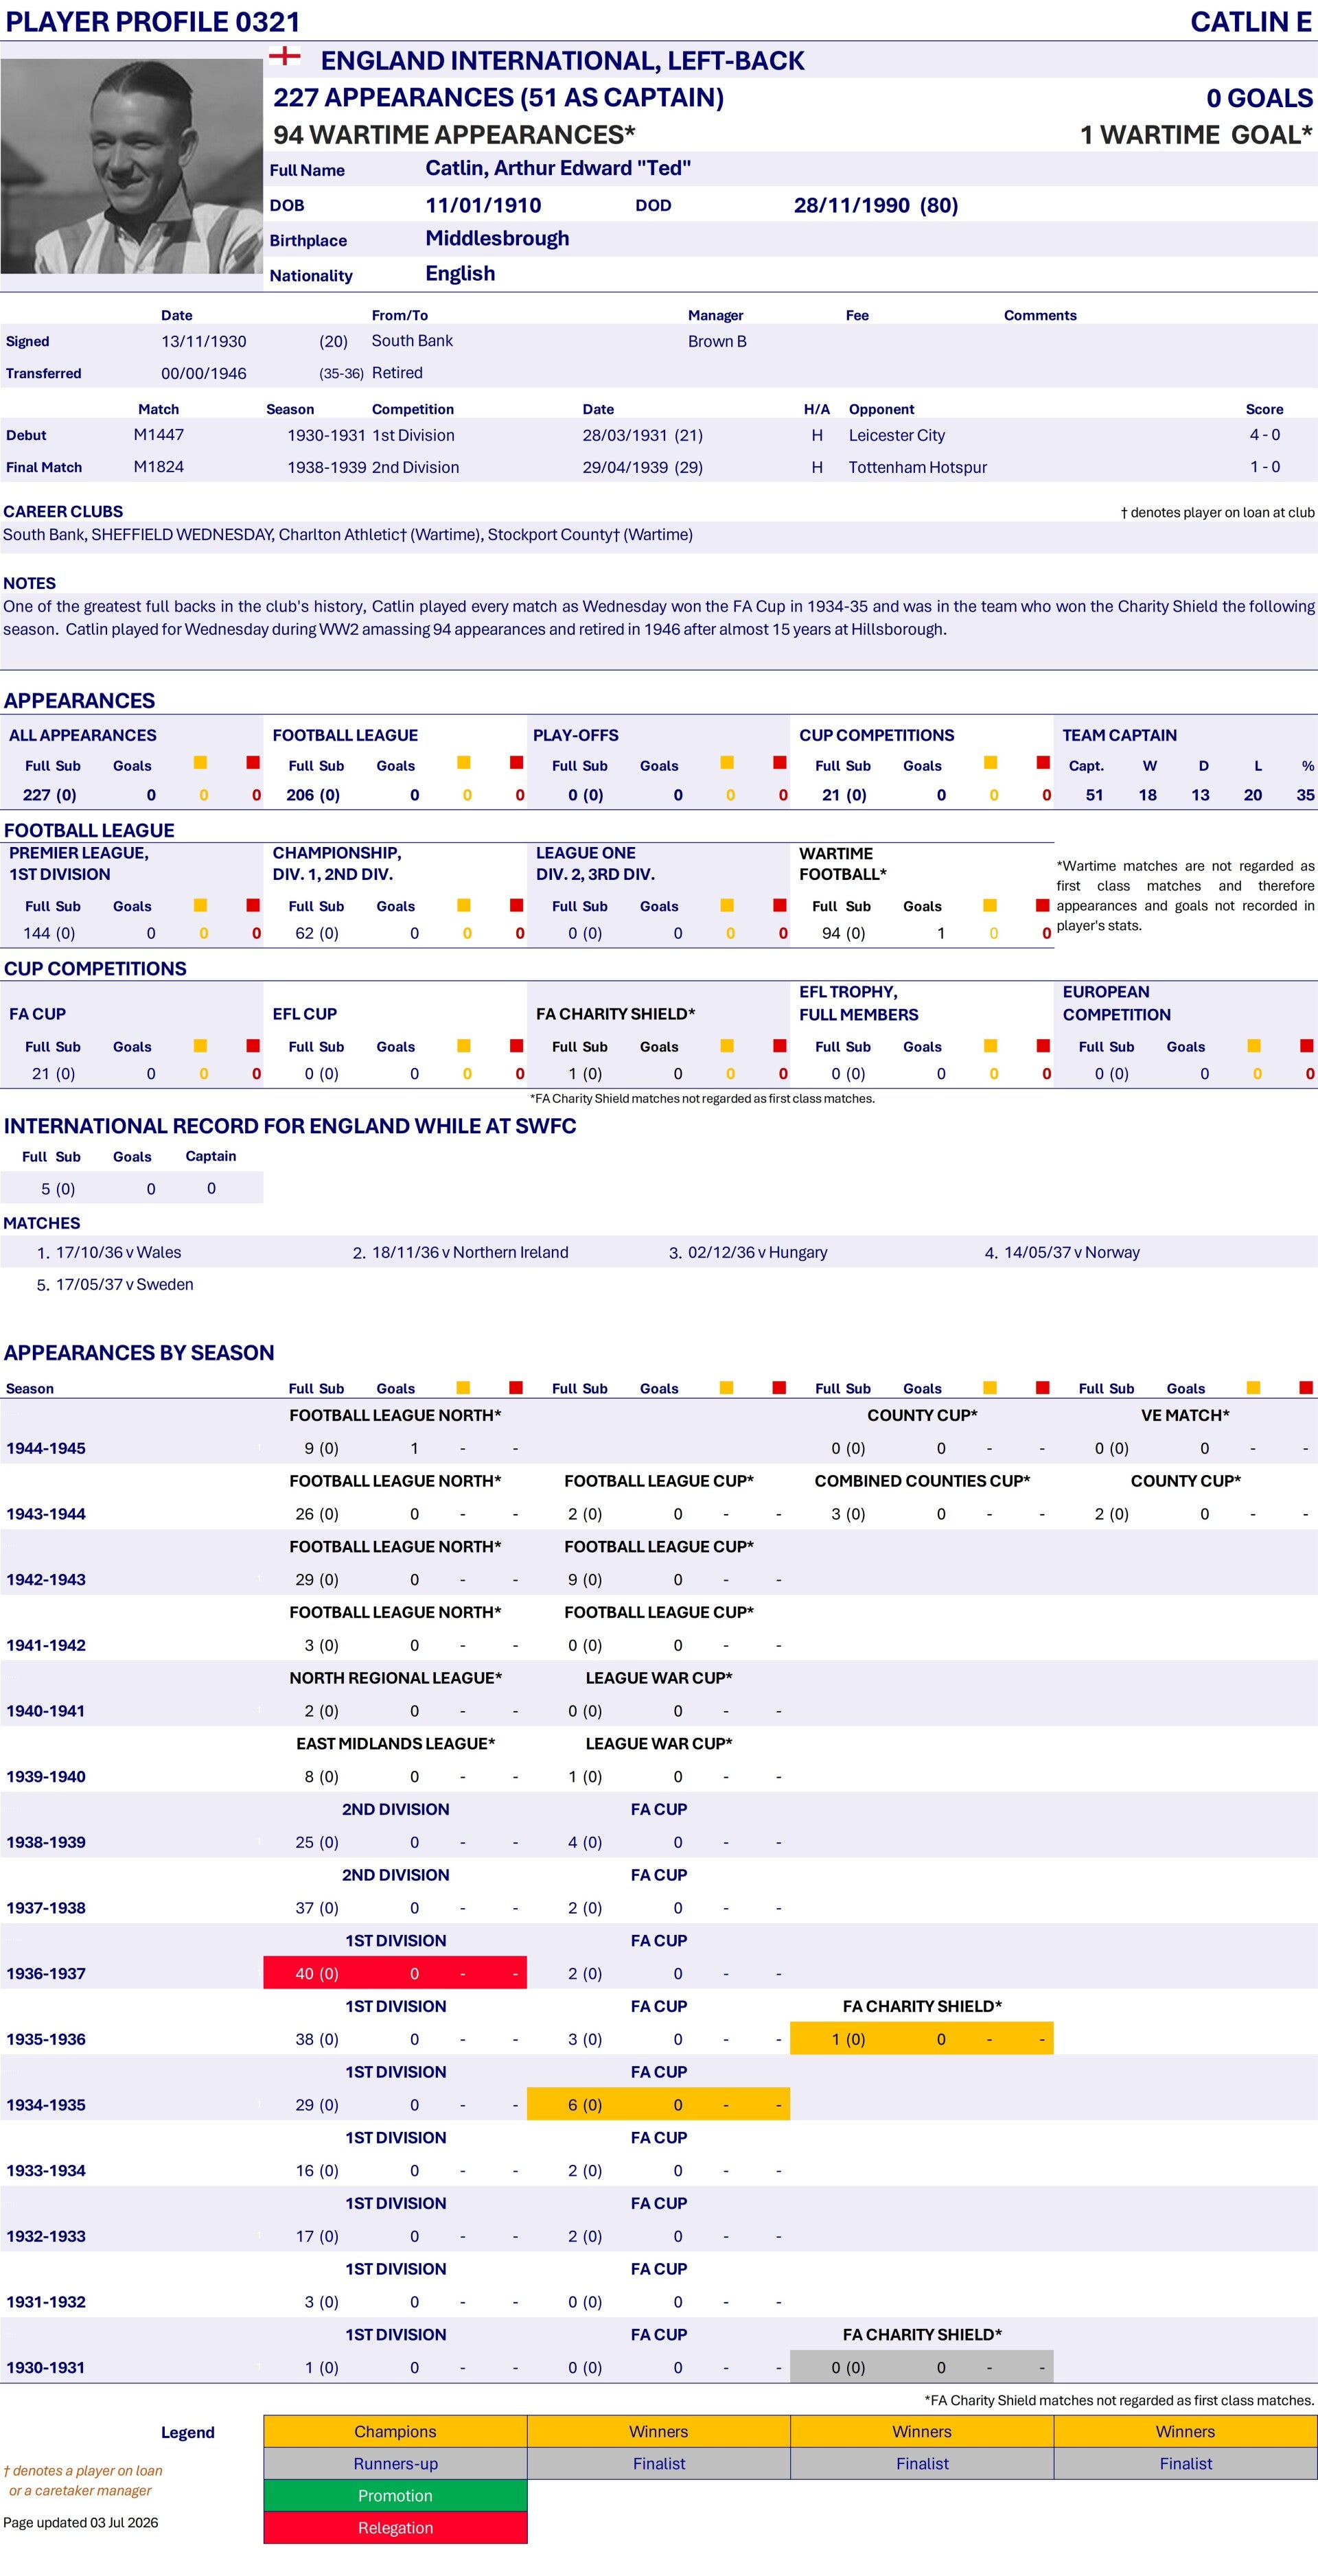Click the yellow card icon in the FA CUP totals block

click(x=200, y=1045)
